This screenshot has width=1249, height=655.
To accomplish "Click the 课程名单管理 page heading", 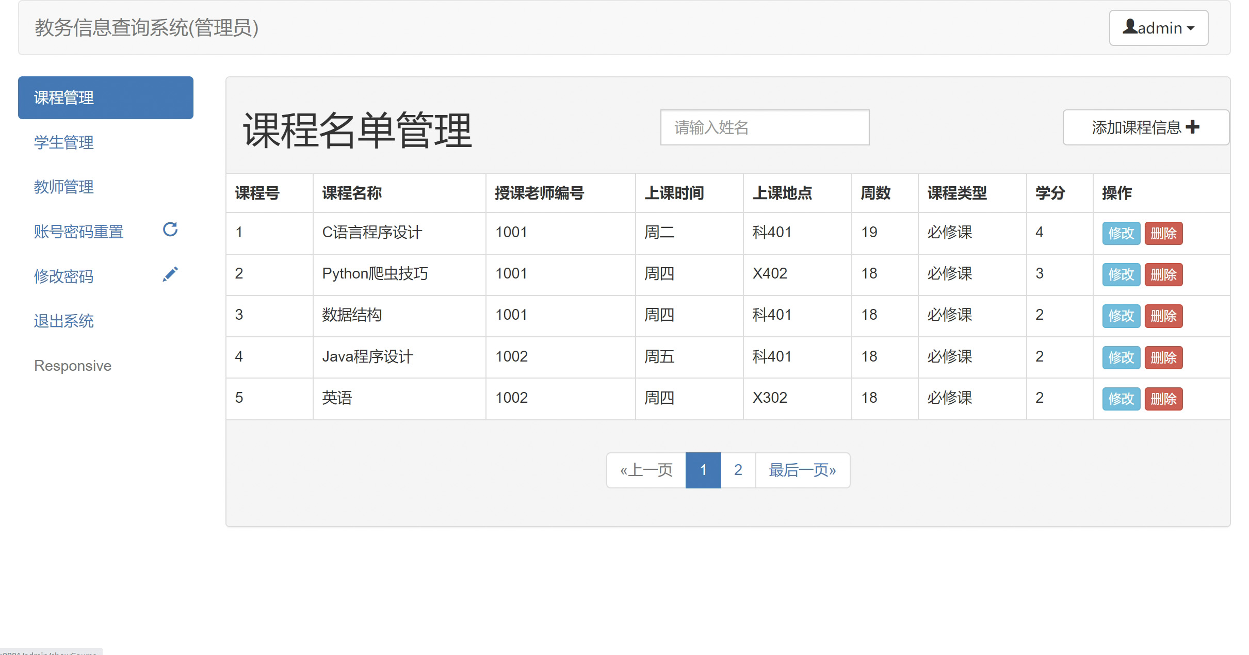I will click(x=358, y=130).
